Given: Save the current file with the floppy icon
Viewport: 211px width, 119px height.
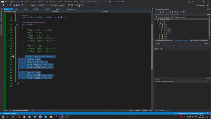Looking at the screenshot, I should (x=17, y=5).
